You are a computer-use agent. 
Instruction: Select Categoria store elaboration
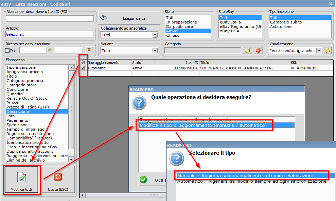(x=37, y=85)
